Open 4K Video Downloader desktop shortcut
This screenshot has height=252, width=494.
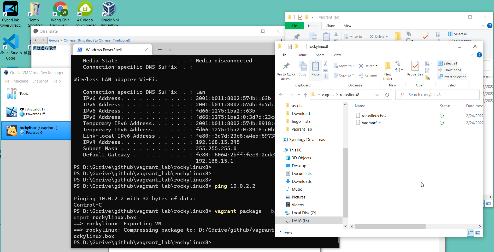tap(85, 14)
